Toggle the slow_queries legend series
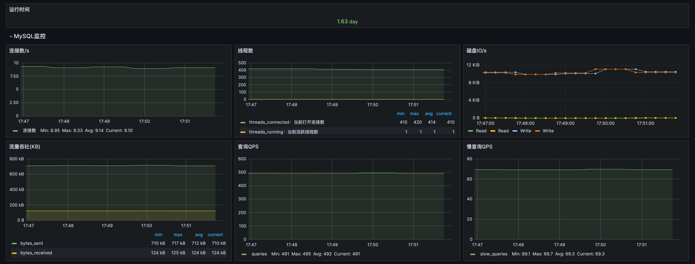The width and height of the screenshot is (695, 264). [494, 254]
